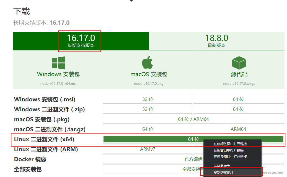Download the ARMv7 Linux binary
Viewport: 287px width, 177px height.
click(148, 149)
